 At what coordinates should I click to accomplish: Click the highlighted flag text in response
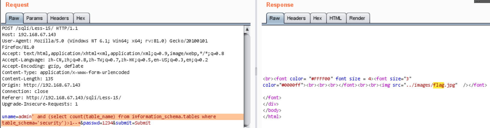(x=439, y=85)
